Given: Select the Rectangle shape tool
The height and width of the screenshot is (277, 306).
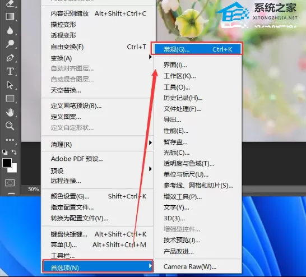Looking at the screenshot, I should tap(10, 99).
